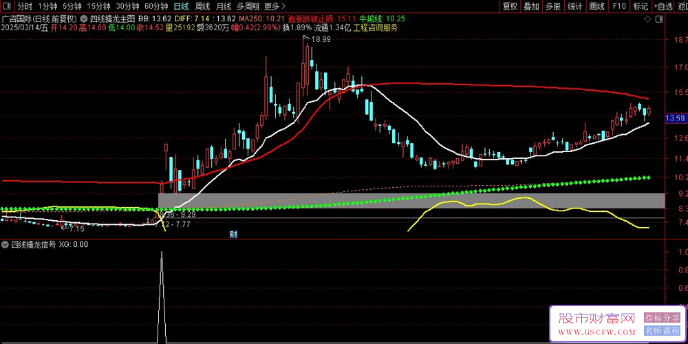Click the 18.99 high price label
688x344 pixels.
coord(321,39)
